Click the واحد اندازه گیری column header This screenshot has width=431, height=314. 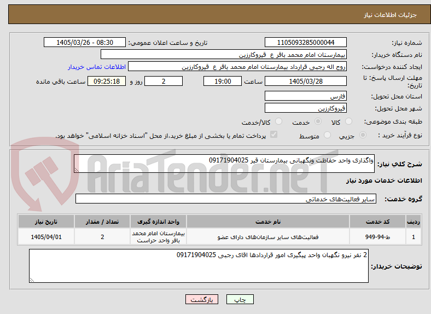click(x=158, y=222)
